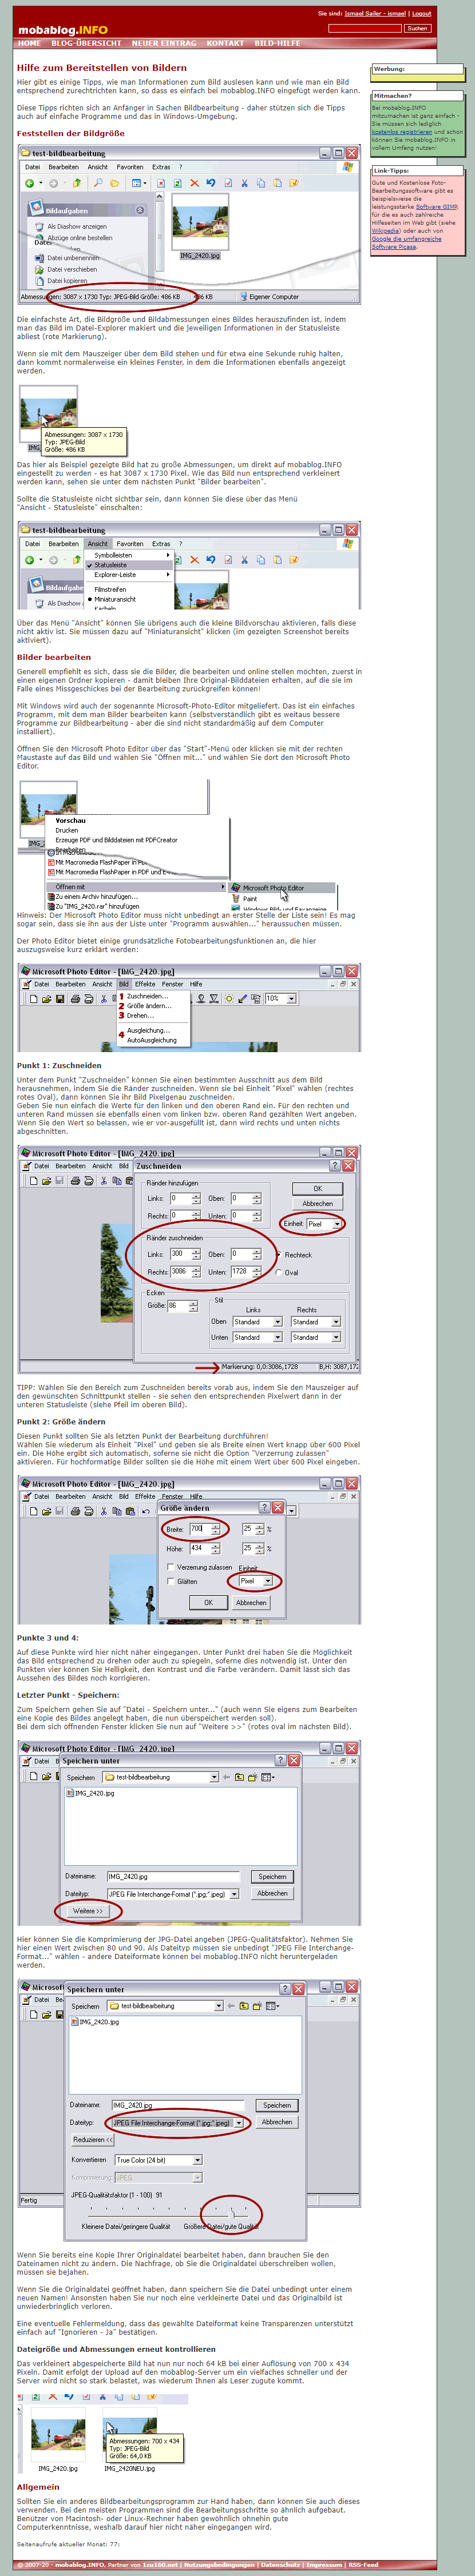This screenshot has height=2576, width=475.
Task: Open the Datenschutz footer link
Action: click(x=280, y=2565)
